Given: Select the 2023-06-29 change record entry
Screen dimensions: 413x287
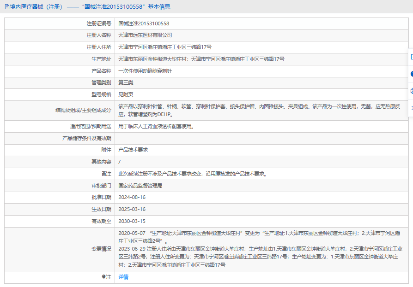Looking at the screenshot, I should 261,257.
